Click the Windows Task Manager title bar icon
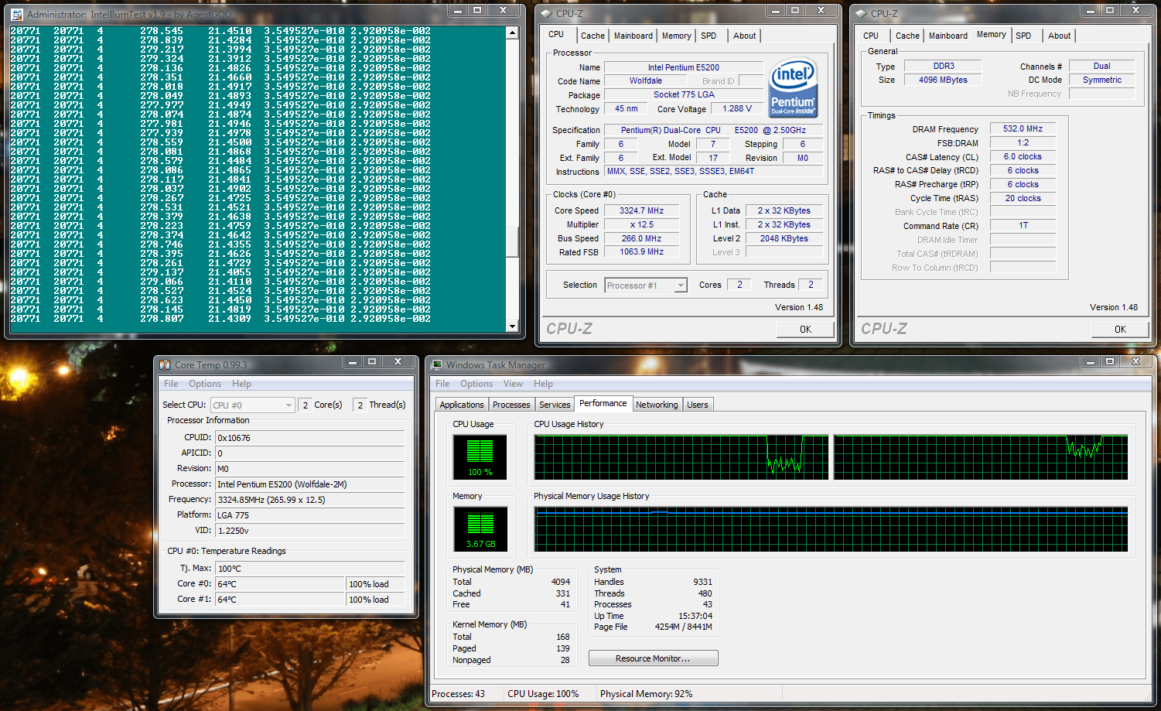Screen dimensions: 1161x711 (437, 364)
